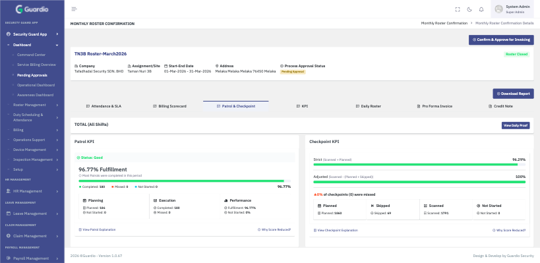Collapse the Dashboard submenu

coord(57,45)
